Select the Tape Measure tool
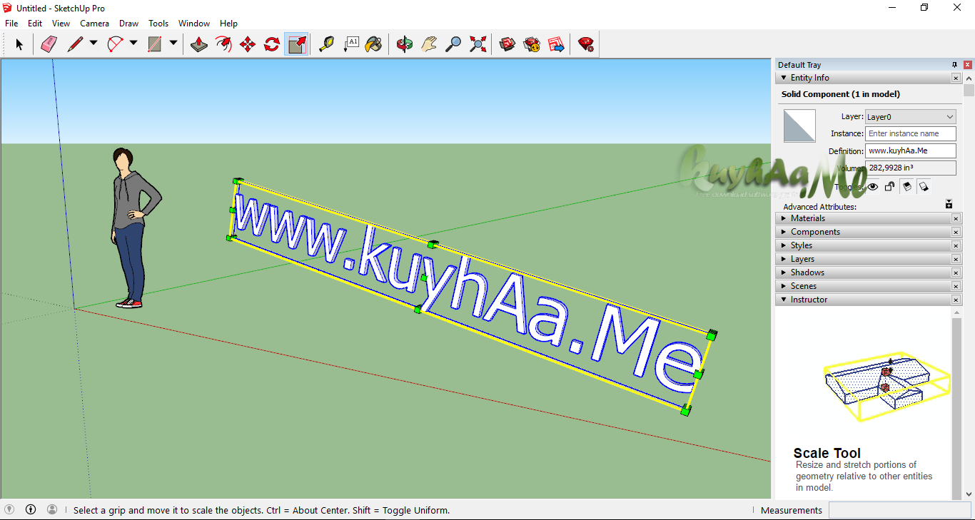The image size is (975, 520). point(326,44)
